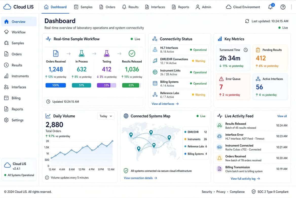Open the Cloud Environment selector
The height and width of the screenshot is (198, 296).
(243, 7)
